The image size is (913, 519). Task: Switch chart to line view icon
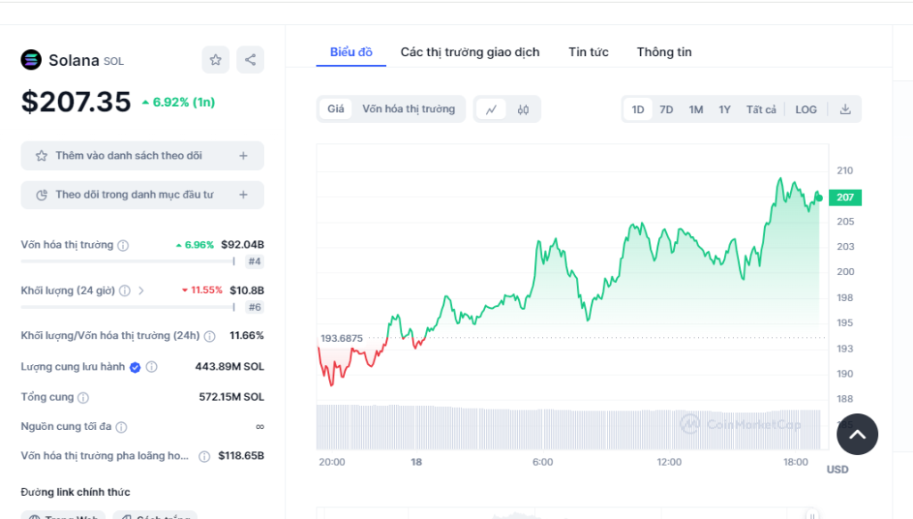[491, 109]
